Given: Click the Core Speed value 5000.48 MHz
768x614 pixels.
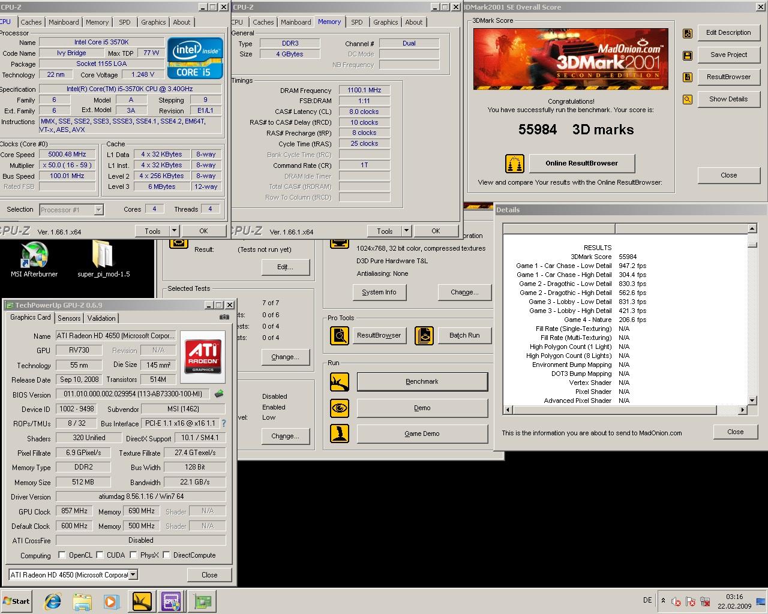Looking at the screenshot, I should (x=67, y=154).
